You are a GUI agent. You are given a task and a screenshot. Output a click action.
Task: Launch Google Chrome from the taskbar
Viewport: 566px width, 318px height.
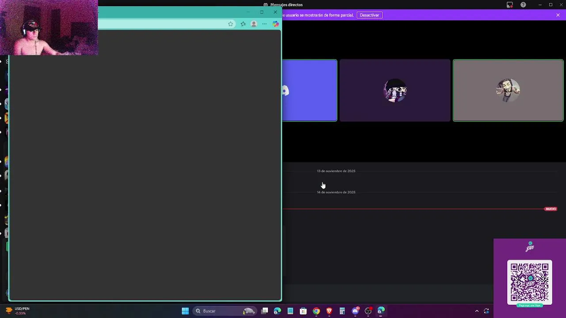316,311
